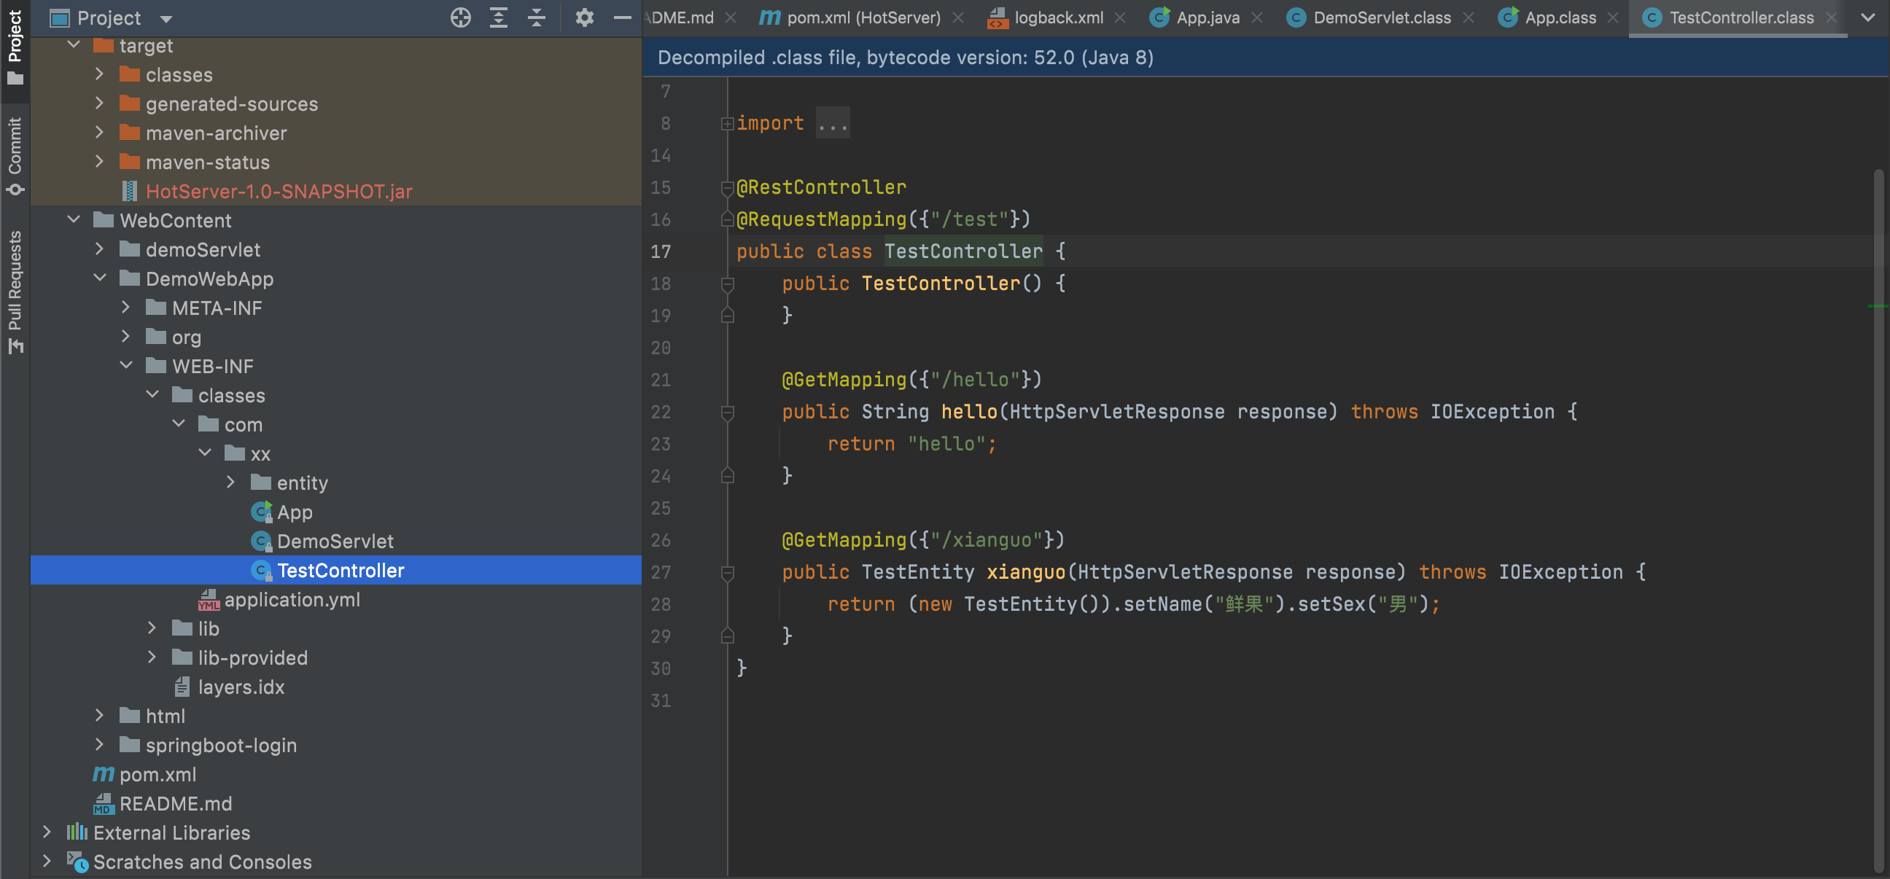Expand the target classes folder
Viewport: 1890px width, 879px height.
(x=99, y=74)
